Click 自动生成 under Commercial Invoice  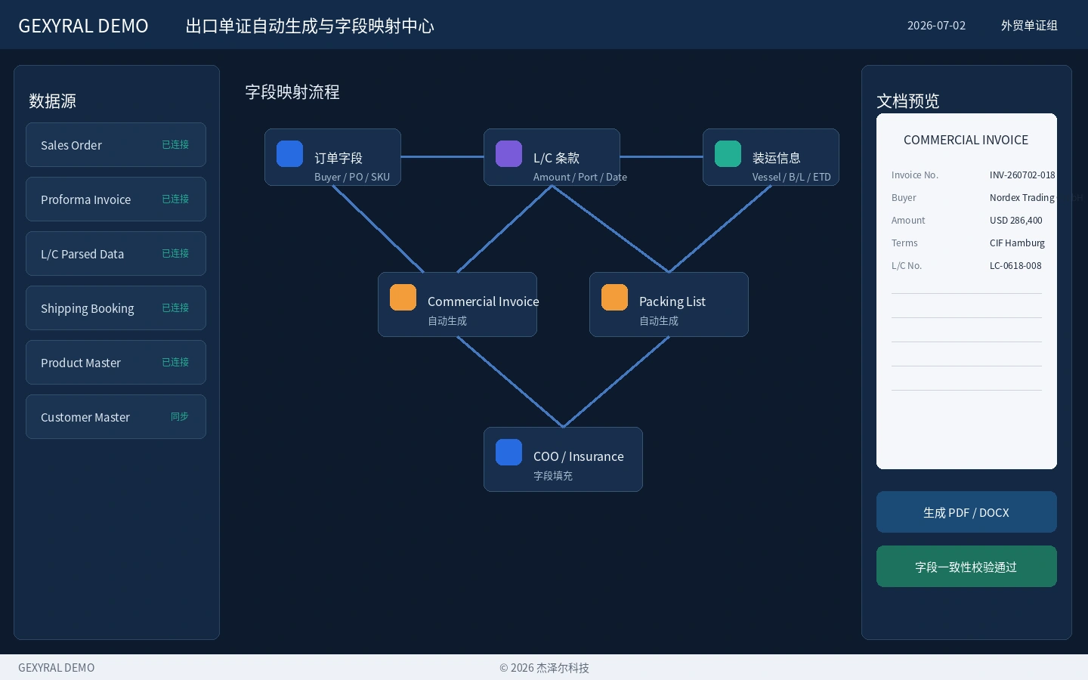(x=447, y=320)
